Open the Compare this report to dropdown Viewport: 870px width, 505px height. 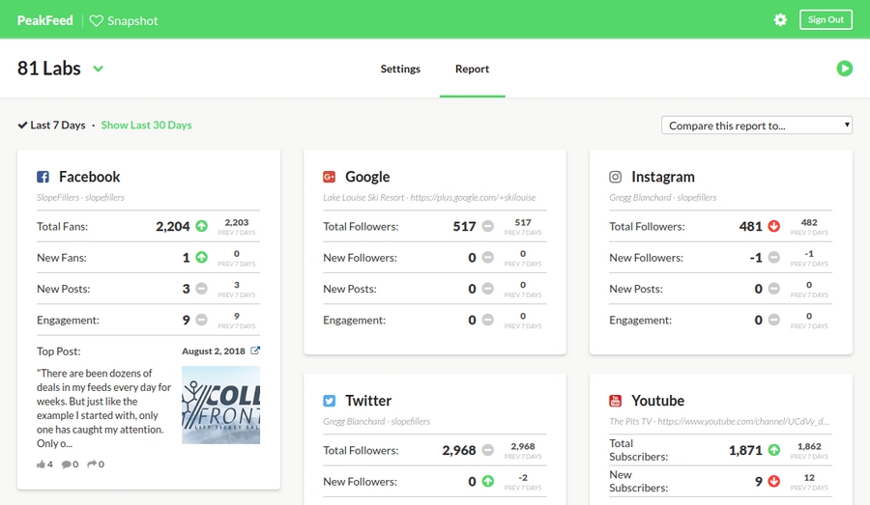point(757,126)
